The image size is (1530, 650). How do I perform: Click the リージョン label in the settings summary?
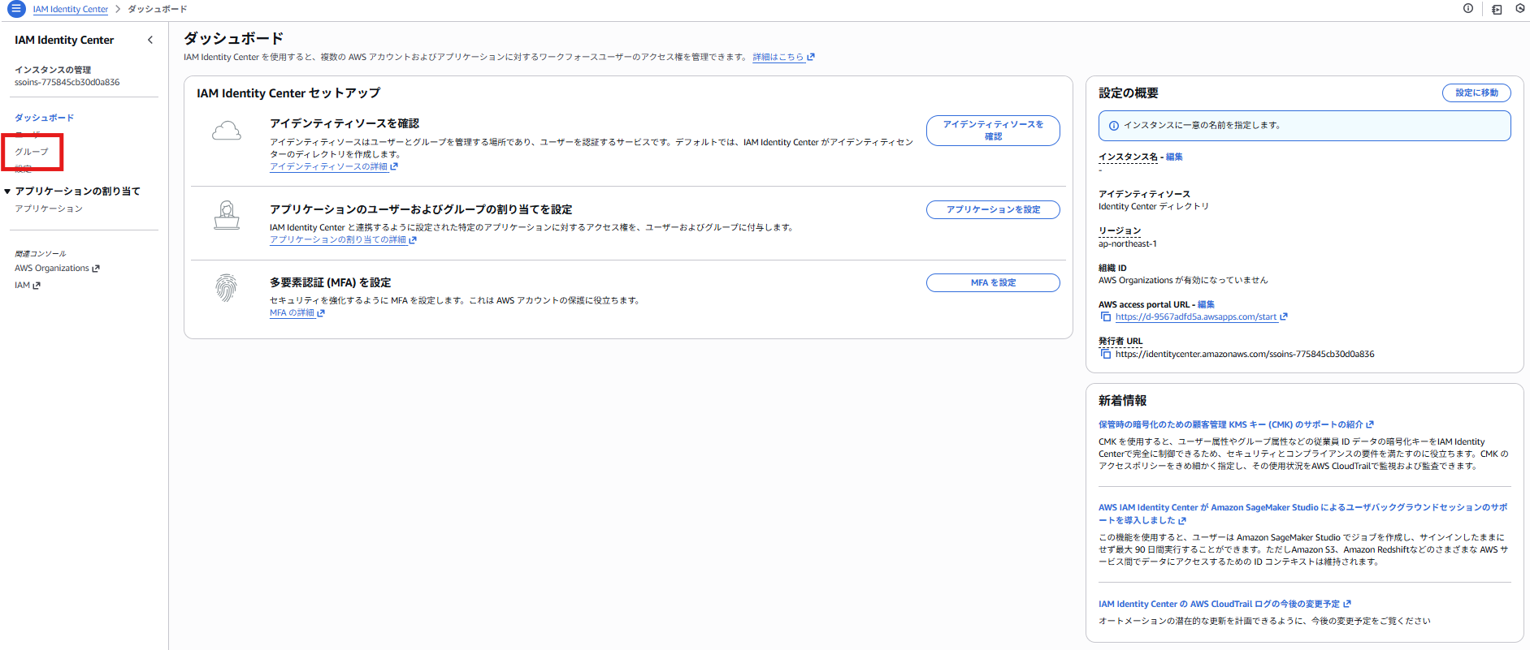[x=1120, y=231]
